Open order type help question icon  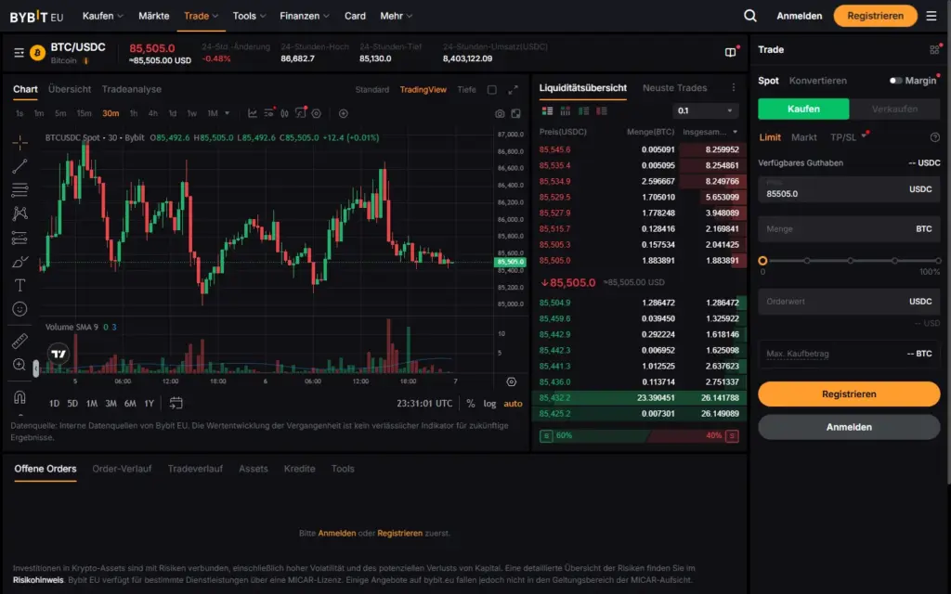pyautogui.click(x=934, y=137)
